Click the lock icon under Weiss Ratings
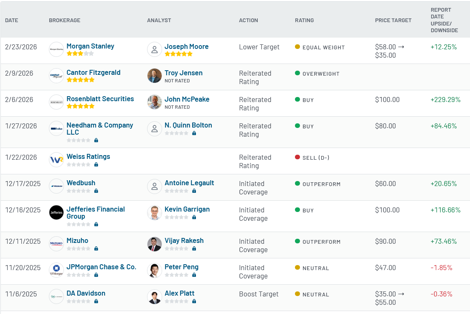Screen dimensions: 470x314 (96, 164)
